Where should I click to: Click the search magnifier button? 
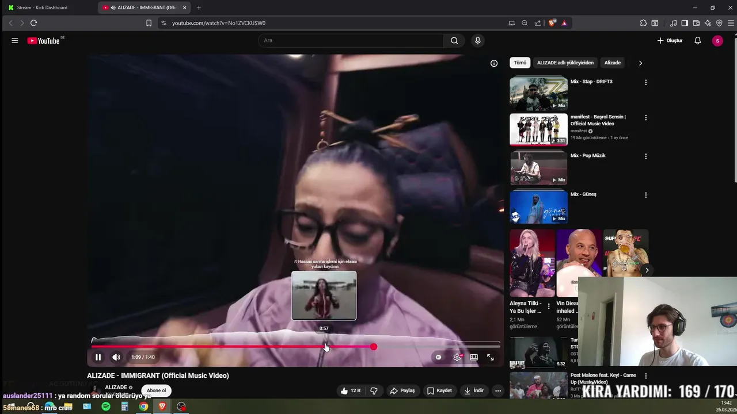[454, 40]
